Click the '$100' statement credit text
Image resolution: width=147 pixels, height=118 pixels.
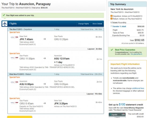[x=122, y=104]
